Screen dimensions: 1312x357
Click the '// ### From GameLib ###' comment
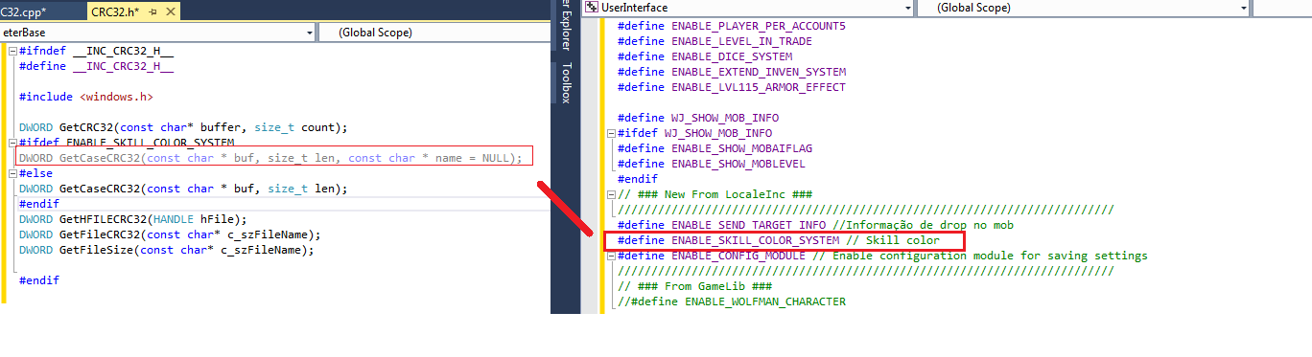tap(696, 286)
